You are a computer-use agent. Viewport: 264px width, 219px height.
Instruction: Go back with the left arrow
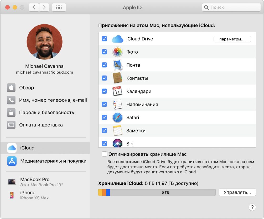(x=34, y=7)
